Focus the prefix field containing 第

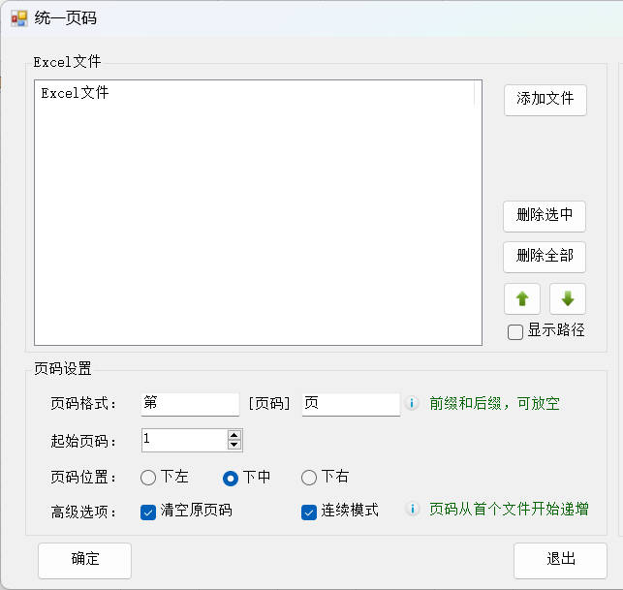coord(190,404)
